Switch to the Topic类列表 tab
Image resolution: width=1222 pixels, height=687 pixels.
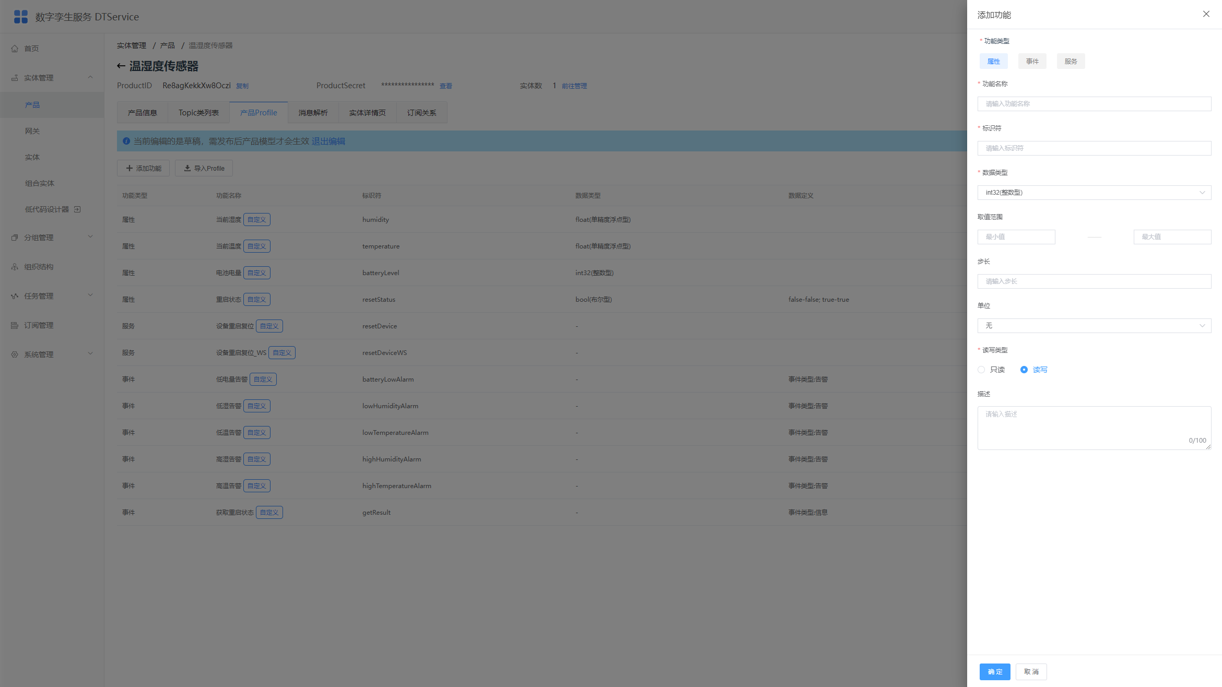coord(199,113)
